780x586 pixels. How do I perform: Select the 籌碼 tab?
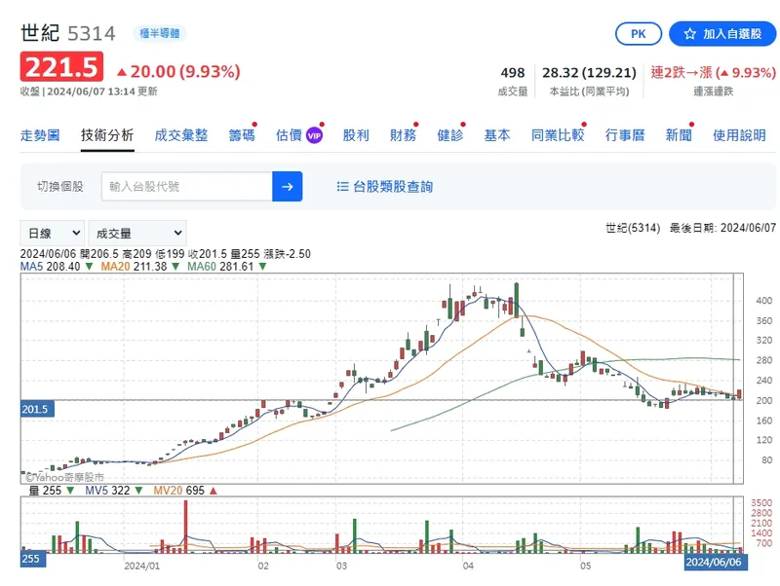point(241,135)
